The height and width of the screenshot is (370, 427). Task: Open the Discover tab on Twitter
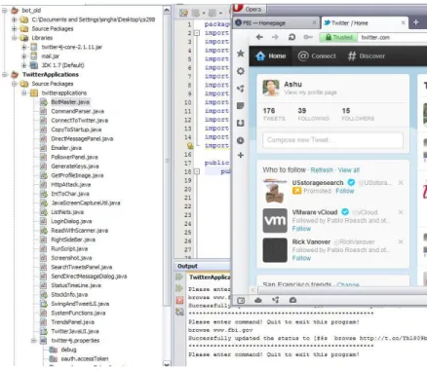coord(367,56)
